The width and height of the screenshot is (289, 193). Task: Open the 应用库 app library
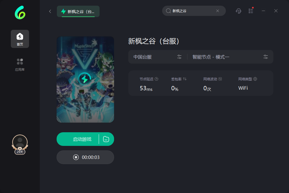tap(20, 65)
